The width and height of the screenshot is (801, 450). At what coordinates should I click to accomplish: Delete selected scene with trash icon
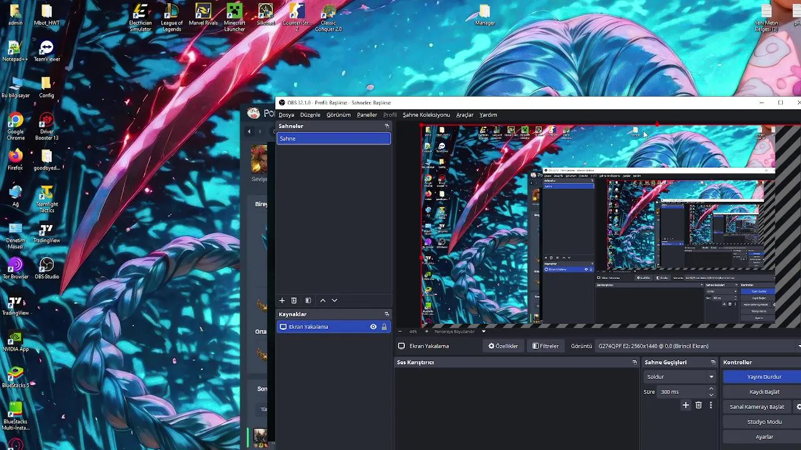click(x=294, y=301)
